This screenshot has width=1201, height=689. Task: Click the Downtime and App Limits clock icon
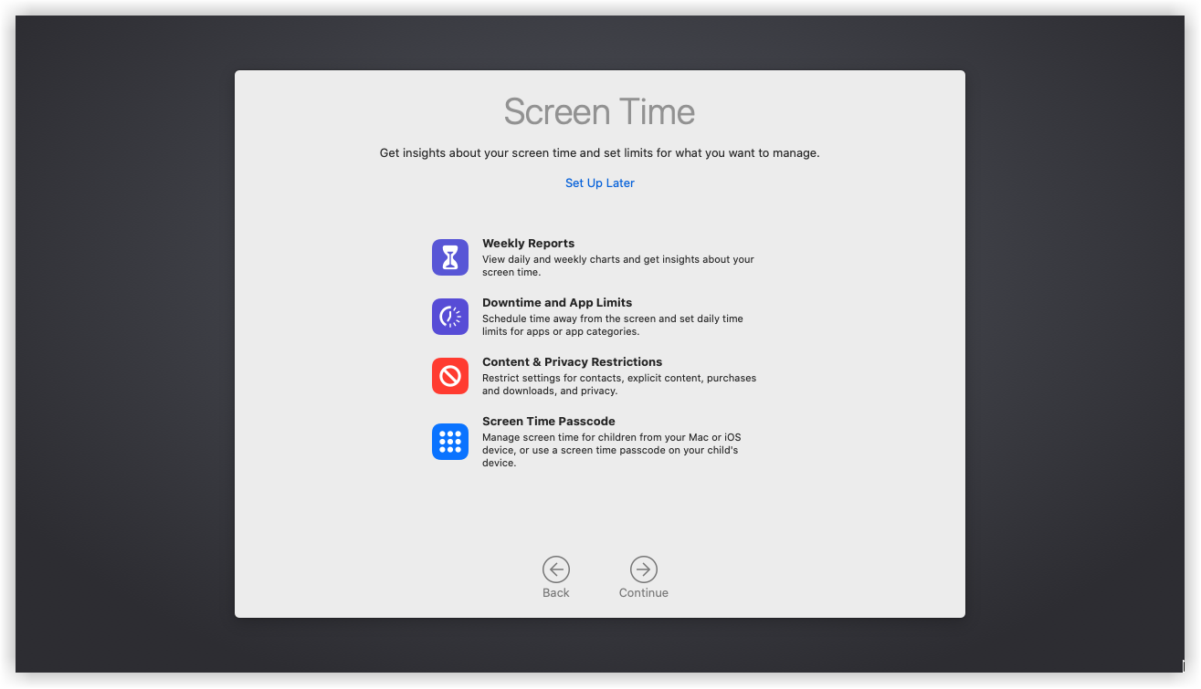(x=450, y=317)
